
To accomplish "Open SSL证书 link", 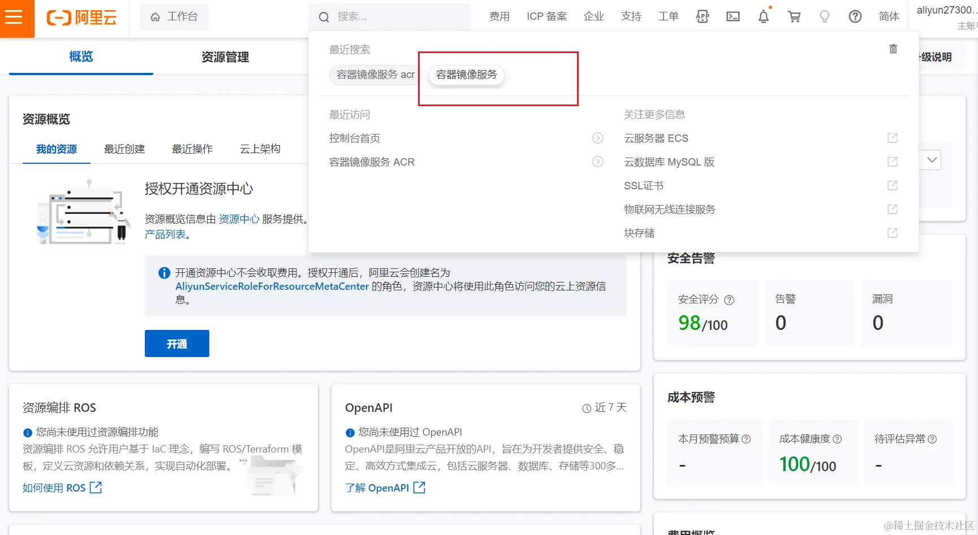I will coord(644,186).
